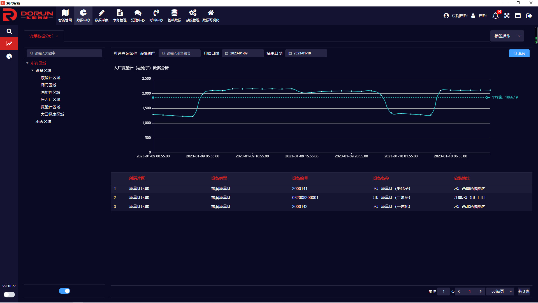The image size is (538, 303).
Task: Open 数据可视化 home module
Action: click(211, 15)
